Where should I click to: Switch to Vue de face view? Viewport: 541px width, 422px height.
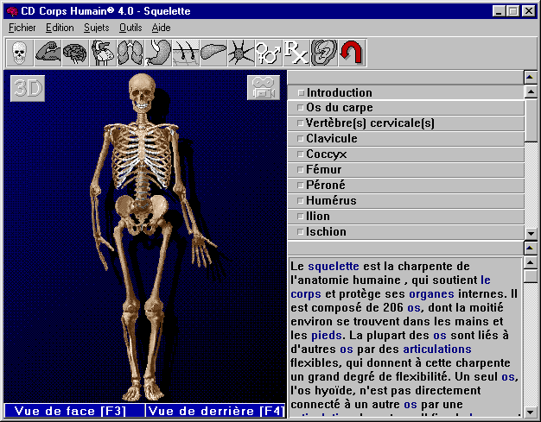pos(73,411)
